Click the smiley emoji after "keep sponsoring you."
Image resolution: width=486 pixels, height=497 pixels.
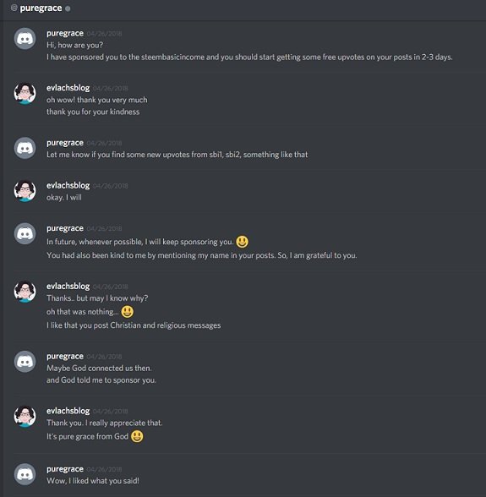(243, 242)
